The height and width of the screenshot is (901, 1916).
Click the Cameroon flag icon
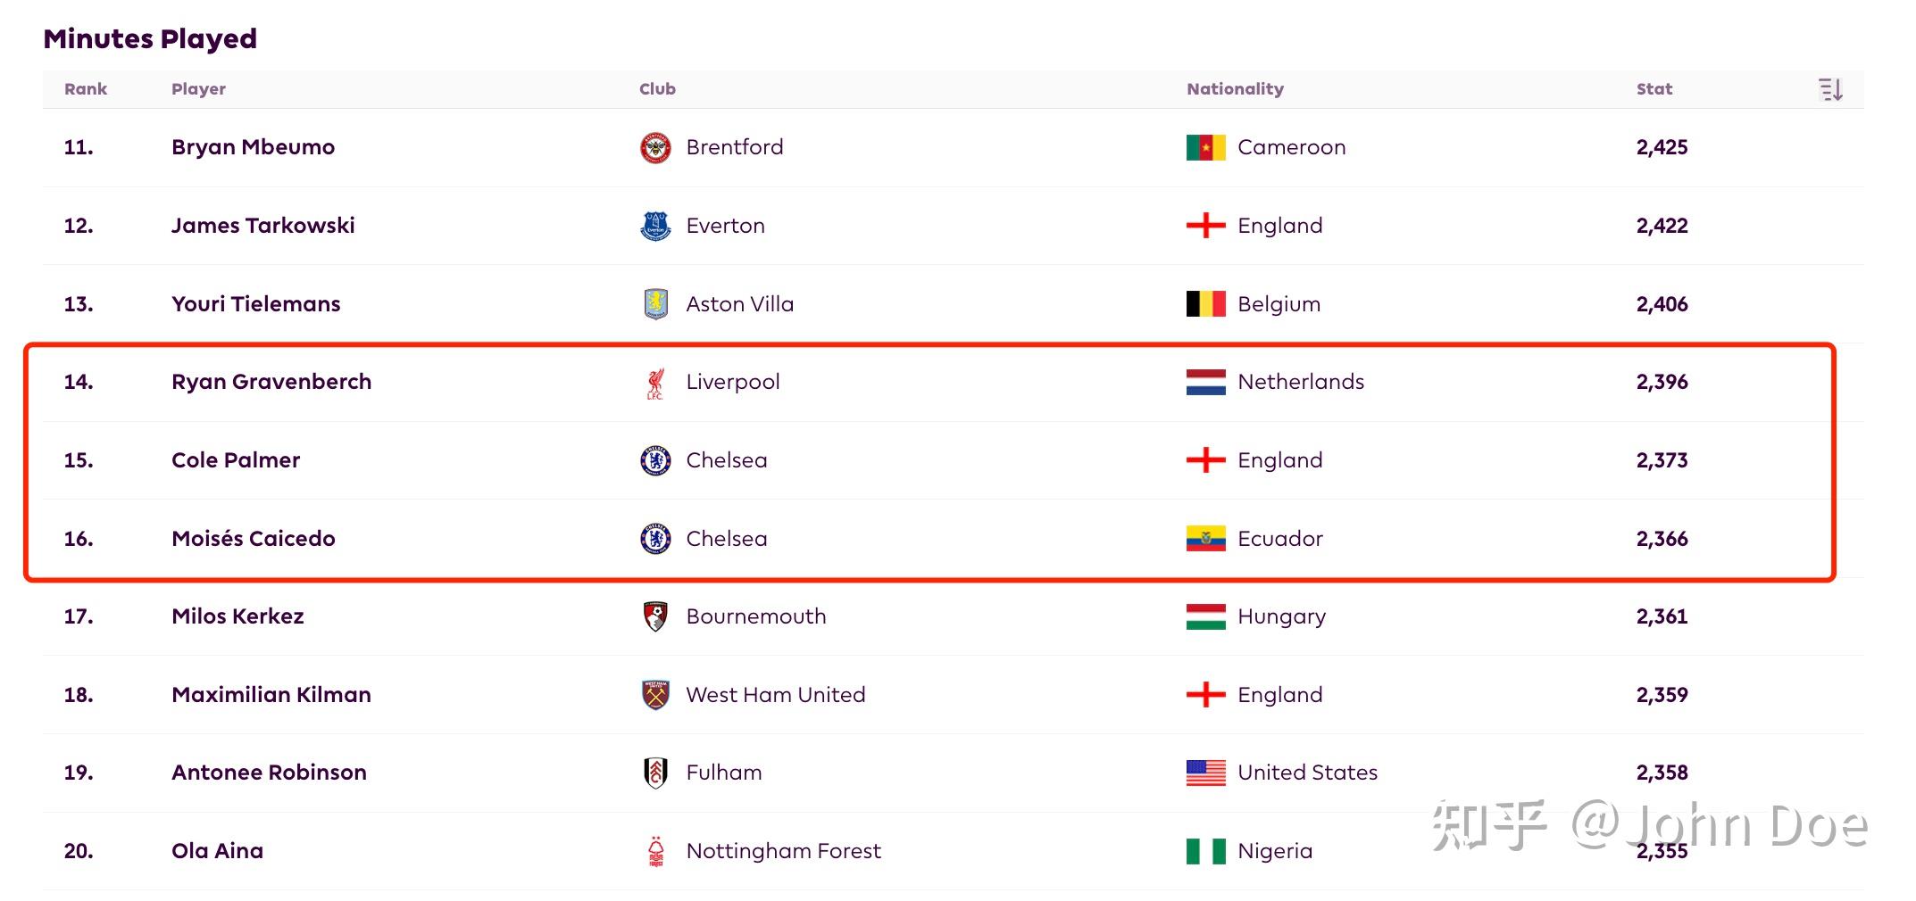tap(1205, 147)
